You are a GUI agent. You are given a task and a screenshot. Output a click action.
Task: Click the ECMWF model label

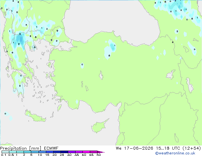click(x=51, y=148)
